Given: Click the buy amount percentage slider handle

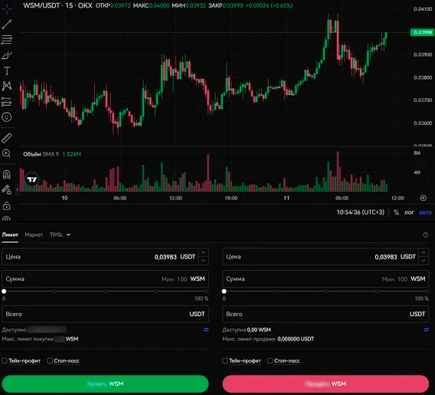Looking at the screenshot, I should [x=4, y=291].
